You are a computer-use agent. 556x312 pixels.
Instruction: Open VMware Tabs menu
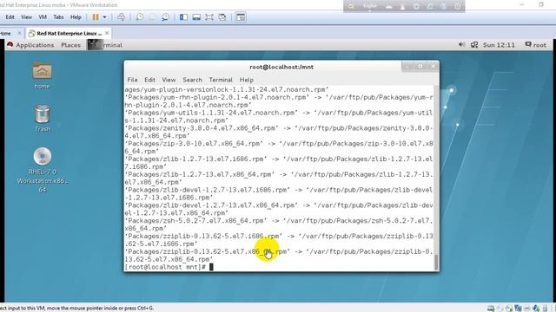click(58, 17)
